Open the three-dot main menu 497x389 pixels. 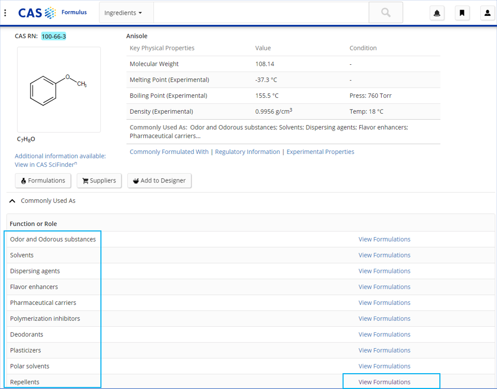[x=5, y=13]
